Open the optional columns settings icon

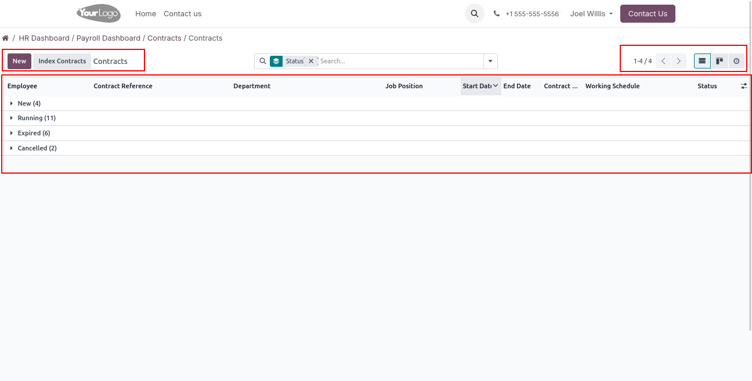744,86
